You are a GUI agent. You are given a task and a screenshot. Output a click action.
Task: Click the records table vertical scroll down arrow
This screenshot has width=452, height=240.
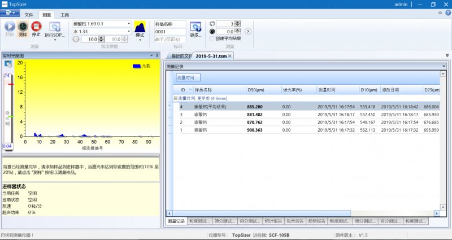click(x=444, y=207)
